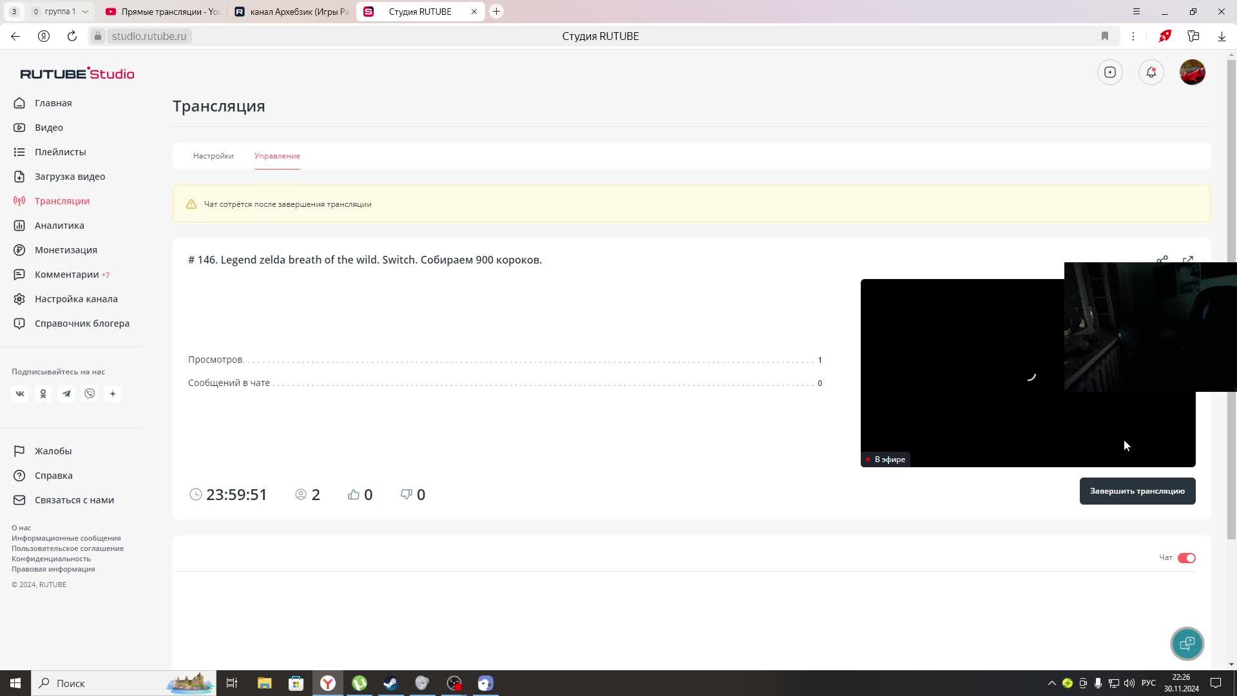Open Аналитика in the sidebar
This screenshot has width=1237, height=696.
59,226
